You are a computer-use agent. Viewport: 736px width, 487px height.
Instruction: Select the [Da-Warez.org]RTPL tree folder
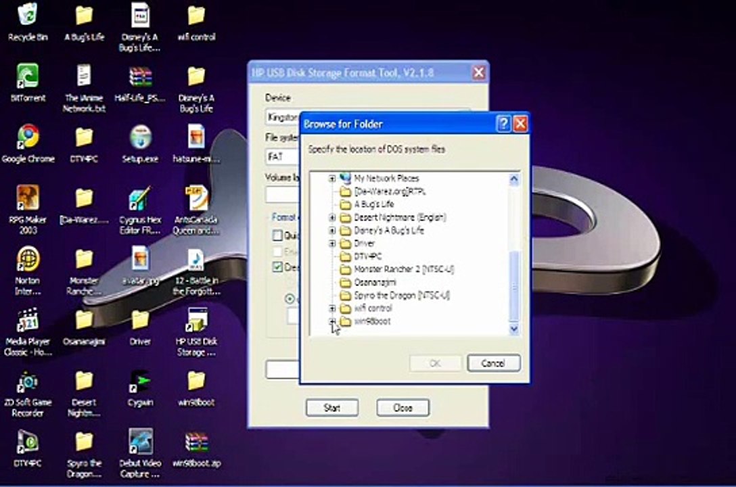[x=389, y=191]
